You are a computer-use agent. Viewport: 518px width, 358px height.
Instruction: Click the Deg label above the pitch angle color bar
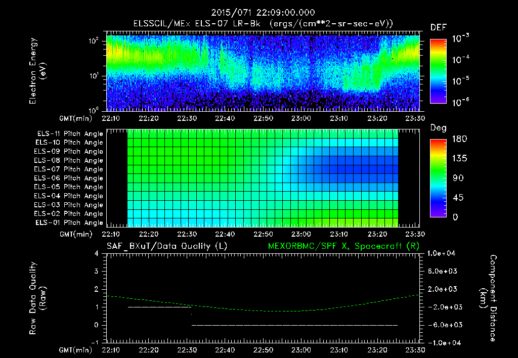tap(439, 128)
